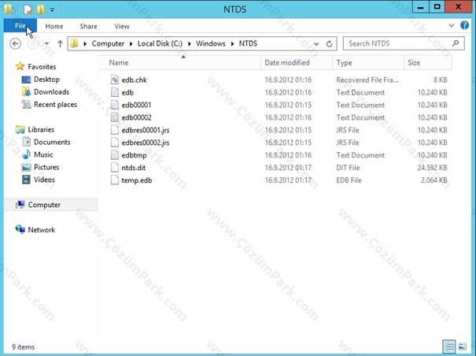Click the edbtmp file name
476x356 pixels.
[134, 155]
